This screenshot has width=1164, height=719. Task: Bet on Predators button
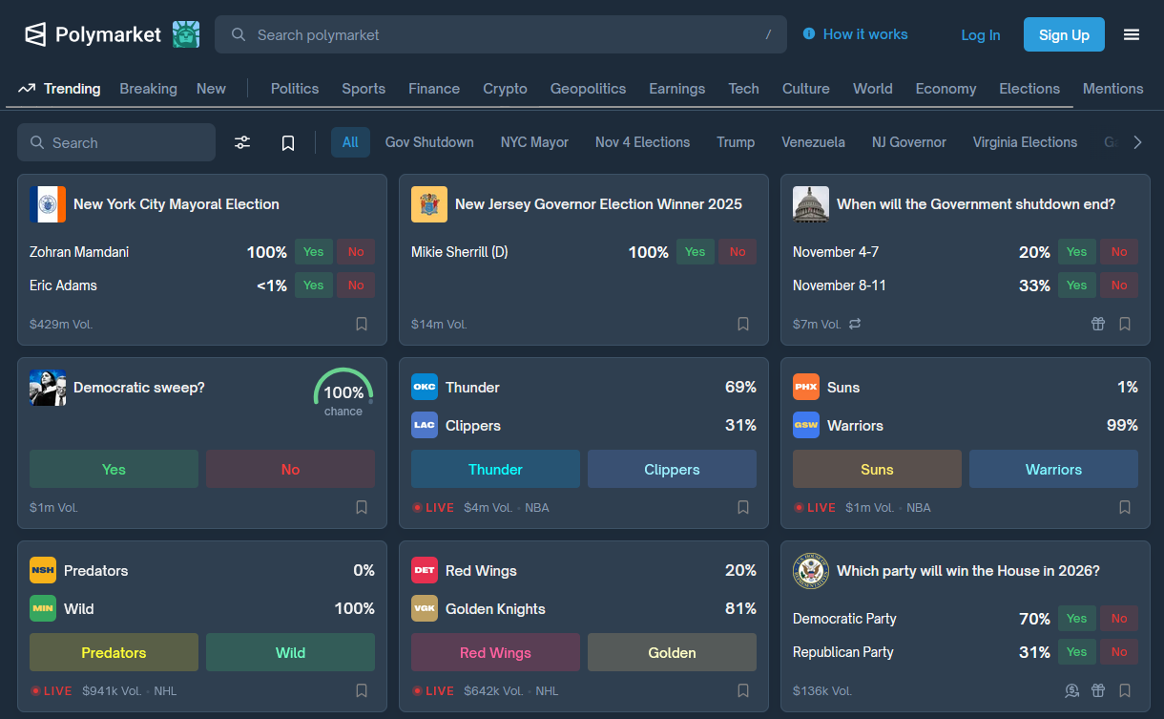click(114, 652)
